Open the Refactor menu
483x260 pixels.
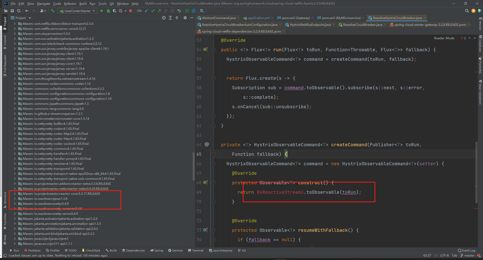pyautogui.click(x=70, y=3)
